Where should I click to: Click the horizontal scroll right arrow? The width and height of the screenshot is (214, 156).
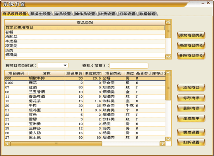click(x=163, y=144)
